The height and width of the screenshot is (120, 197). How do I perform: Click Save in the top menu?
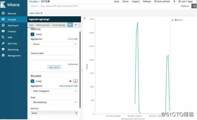pos(116,2)
